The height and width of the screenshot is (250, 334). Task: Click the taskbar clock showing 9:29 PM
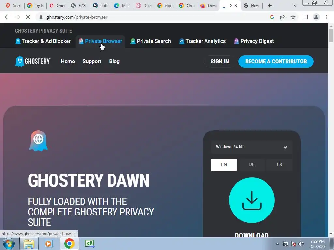coord(317,244)
